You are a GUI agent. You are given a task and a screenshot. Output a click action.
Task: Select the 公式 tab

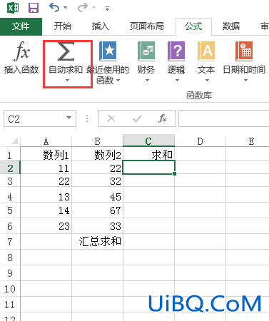coord(193,26)
